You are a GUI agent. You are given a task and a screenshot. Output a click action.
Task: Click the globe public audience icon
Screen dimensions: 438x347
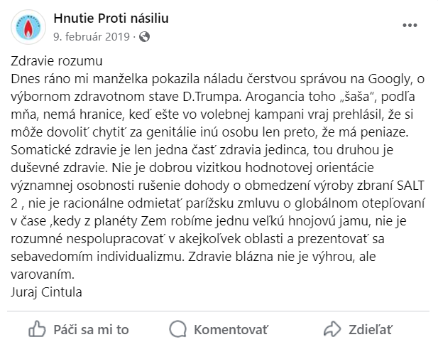click(x=144, y=37)
